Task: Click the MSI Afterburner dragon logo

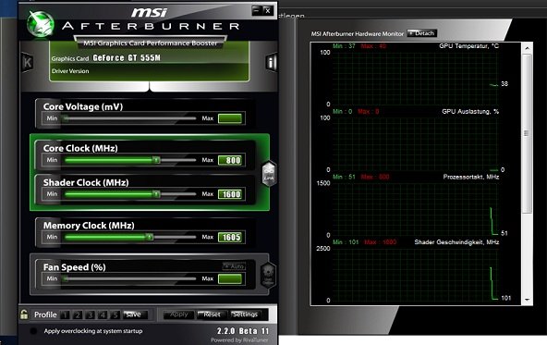Action: tap(41, 24)
